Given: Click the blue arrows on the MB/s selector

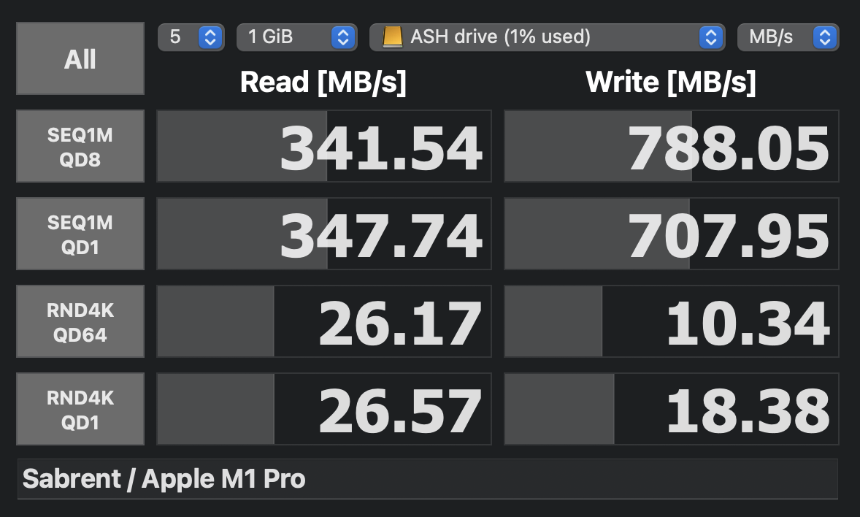Looking at the screenshot, I should [825, 37].
